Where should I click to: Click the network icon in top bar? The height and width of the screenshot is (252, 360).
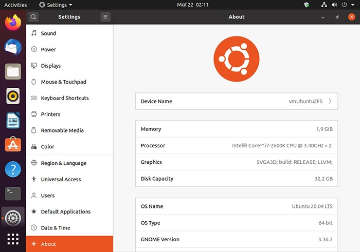tap(324, 5)
